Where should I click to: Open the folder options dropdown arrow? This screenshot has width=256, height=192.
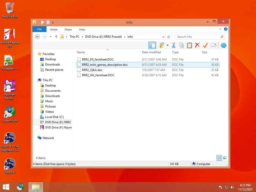(167, 45)
